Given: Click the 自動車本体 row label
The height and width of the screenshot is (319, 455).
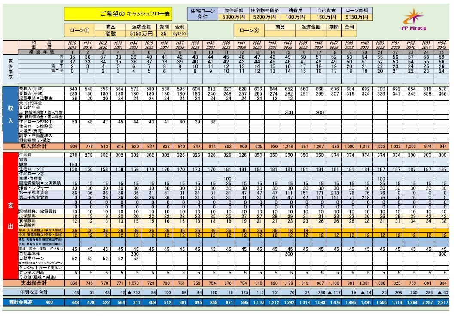Looking at the screenshot, I should (x=41, y=254).
